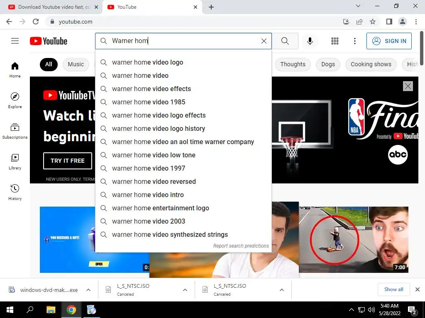Open the tab search dropdown
425x318 pixels.
click(x=358, y=6)
